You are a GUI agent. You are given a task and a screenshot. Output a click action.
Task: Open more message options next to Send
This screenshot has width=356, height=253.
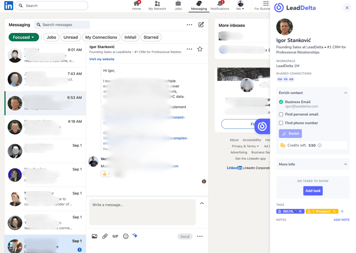(x=200, y=236)
